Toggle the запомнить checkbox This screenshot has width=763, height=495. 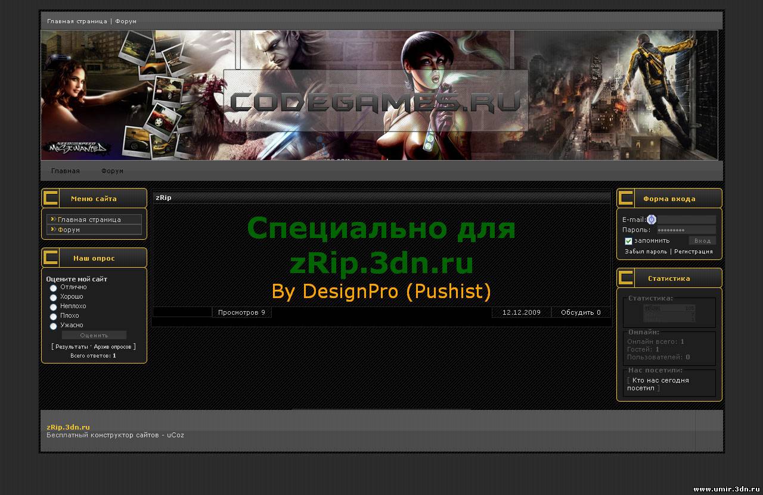point(628,241)
